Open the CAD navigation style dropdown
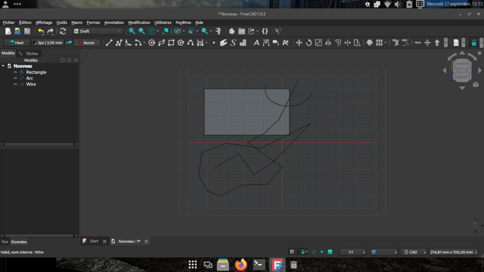 click(x=414, y=252)
